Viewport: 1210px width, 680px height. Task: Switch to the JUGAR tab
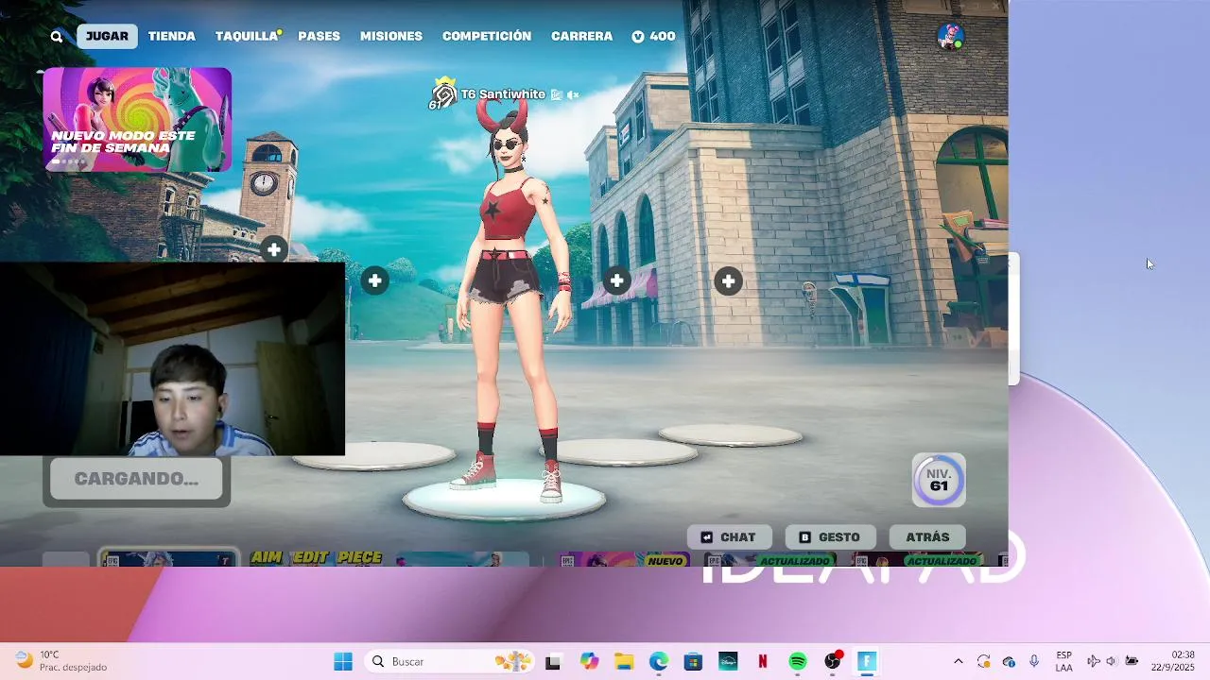pos(107,36)
